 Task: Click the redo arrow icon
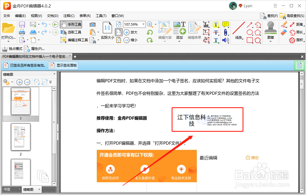click(x=44, y=32)
